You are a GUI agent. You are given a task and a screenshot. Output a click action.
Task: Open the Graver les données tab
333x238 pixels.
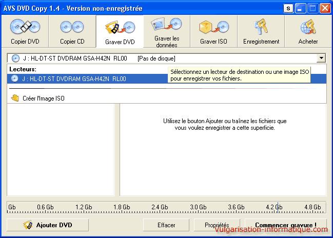(x=167, y=31)
